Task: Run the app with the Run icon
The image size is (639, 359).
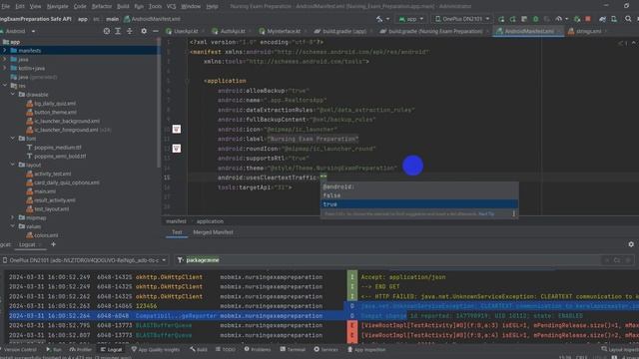Action: 501,19
